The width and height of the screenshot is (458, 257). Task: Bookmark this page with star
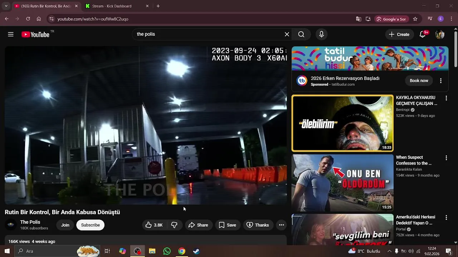[415, 19]
